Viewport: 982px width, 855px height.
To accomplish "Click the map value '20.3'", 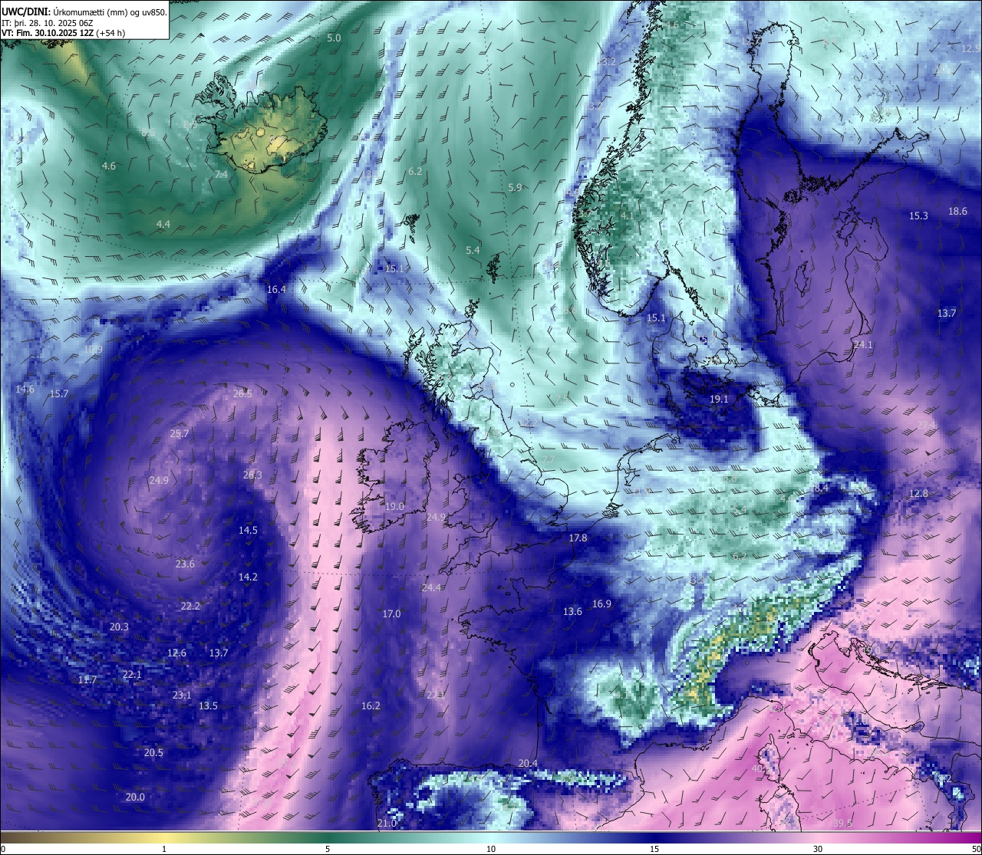I will [119, 626].
